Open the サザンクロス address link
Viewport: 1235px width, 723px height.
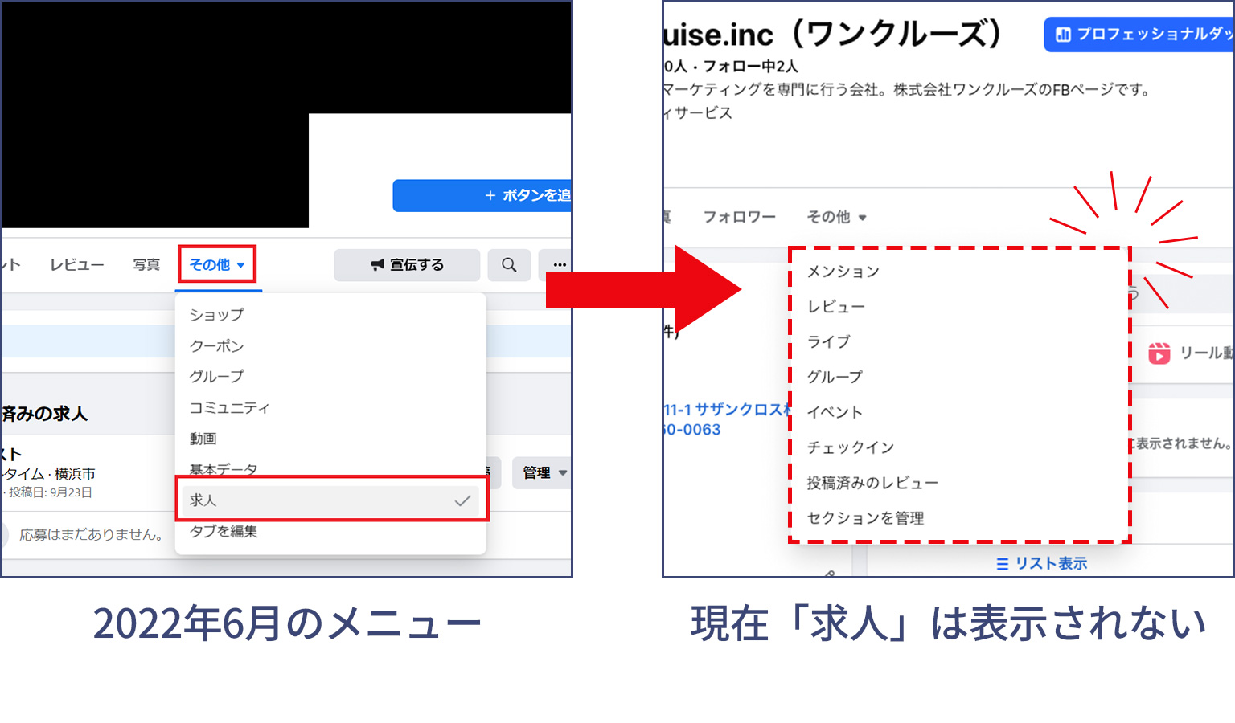[x=728, y=410]
